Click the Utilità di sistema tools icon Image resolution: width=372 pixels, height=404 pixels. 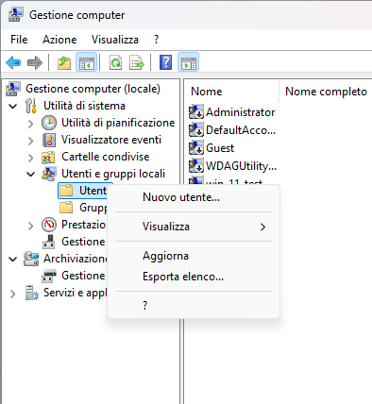[x=30, y=106]
